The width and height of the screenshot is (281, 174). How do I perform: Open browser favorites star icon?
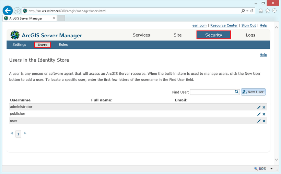click(x=268, y=11)
